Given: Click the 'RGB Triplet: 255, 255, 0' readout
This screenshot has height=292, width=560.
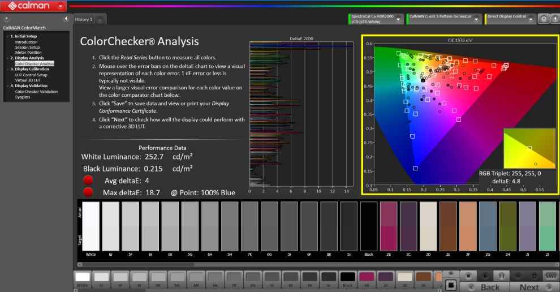Looking at the screenshot, I should (x=510, y=173).
